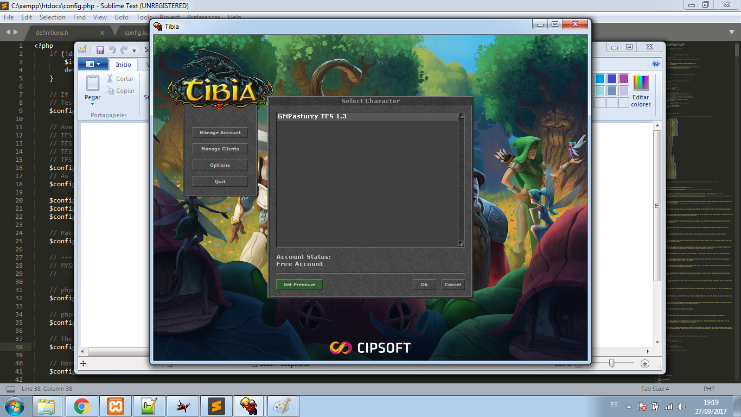Expand Paint quick access toolbar dropdown
741x417 pixels.
pos(134,50)
